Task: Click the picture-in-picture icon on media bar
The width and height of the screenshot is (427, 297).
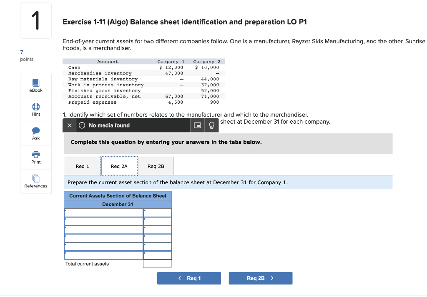Action: coord(197,125)
